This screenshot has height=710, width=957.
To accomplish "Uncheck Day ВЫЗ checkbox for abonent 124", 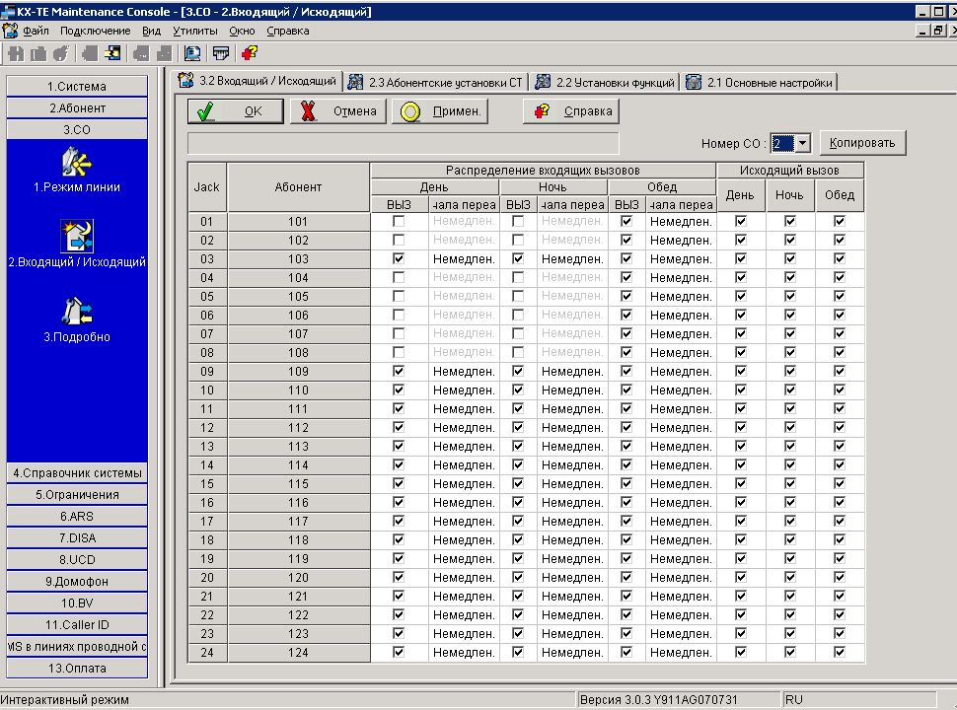I will coord(399,652).
